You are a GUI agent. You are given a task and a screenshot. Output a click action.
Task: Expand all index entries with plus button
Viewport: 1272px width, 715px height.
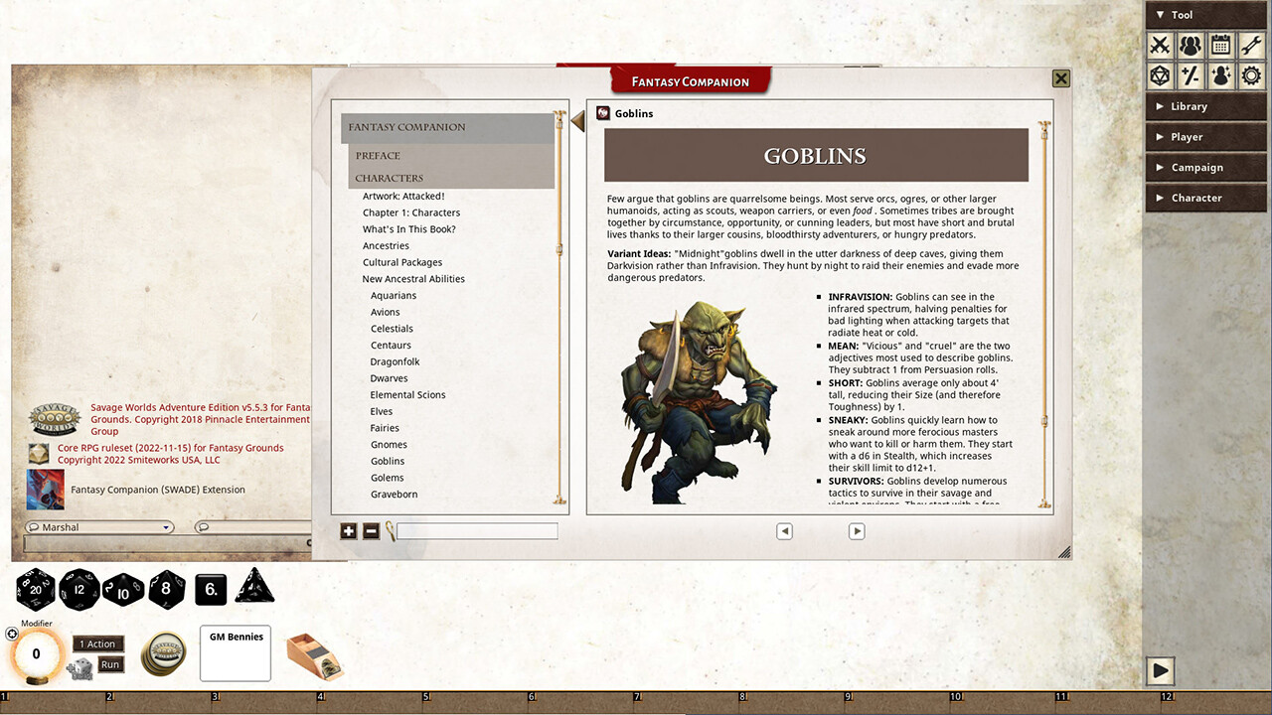[x=348, y=531]
